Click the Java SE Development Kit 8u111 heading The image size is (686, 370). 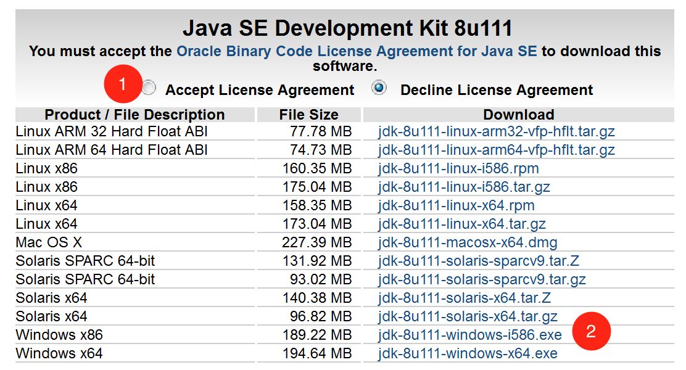tap(347, 28)
